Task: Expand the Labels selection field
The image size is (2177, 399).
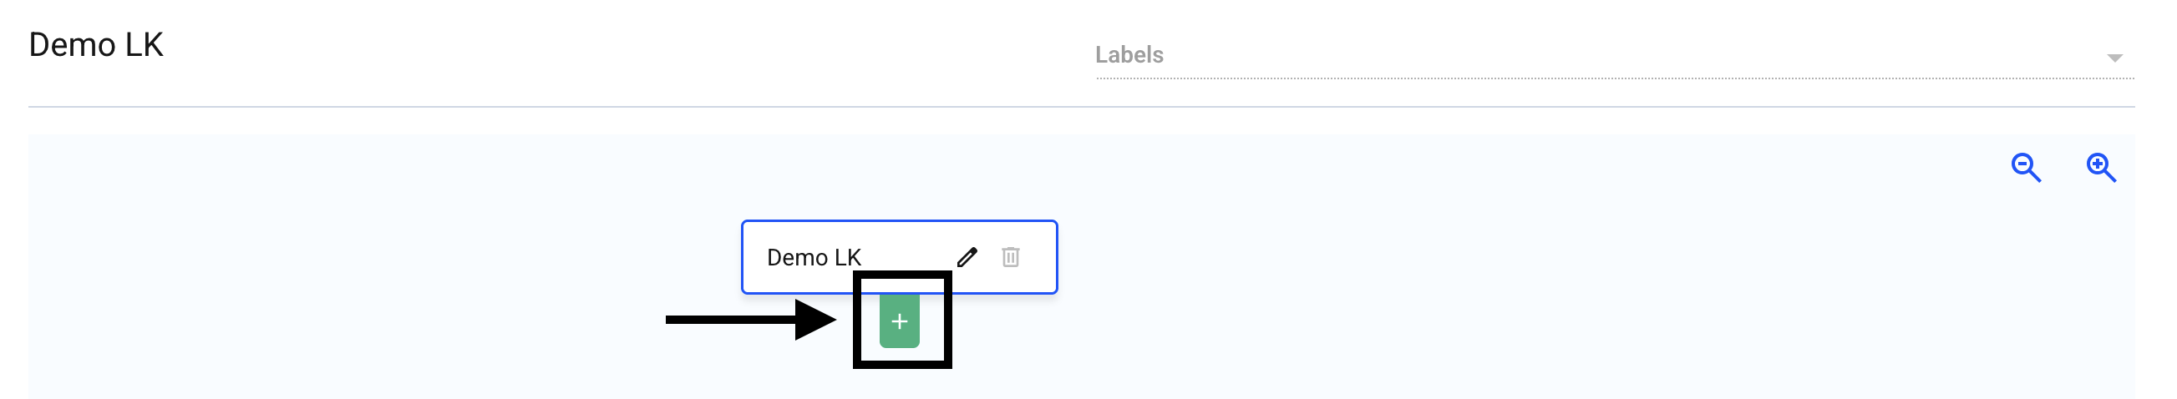Action: tap(1615, 55)
